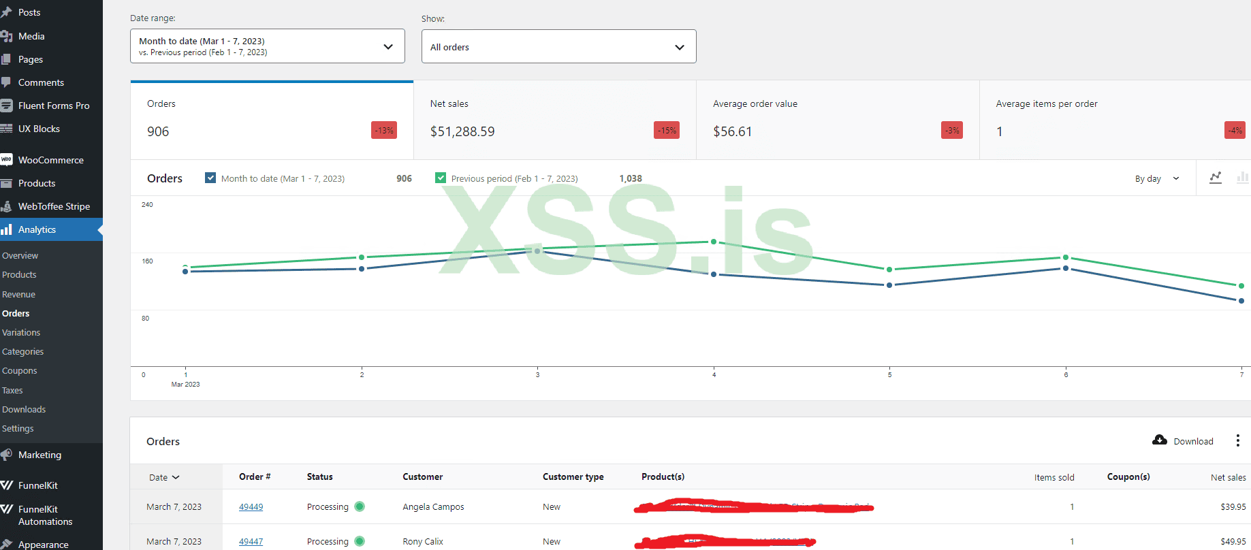Open Media via its sidebar icon
The width and height of the screenshot is (1251, 550).
pyautogui.click(x=6, y=36)
